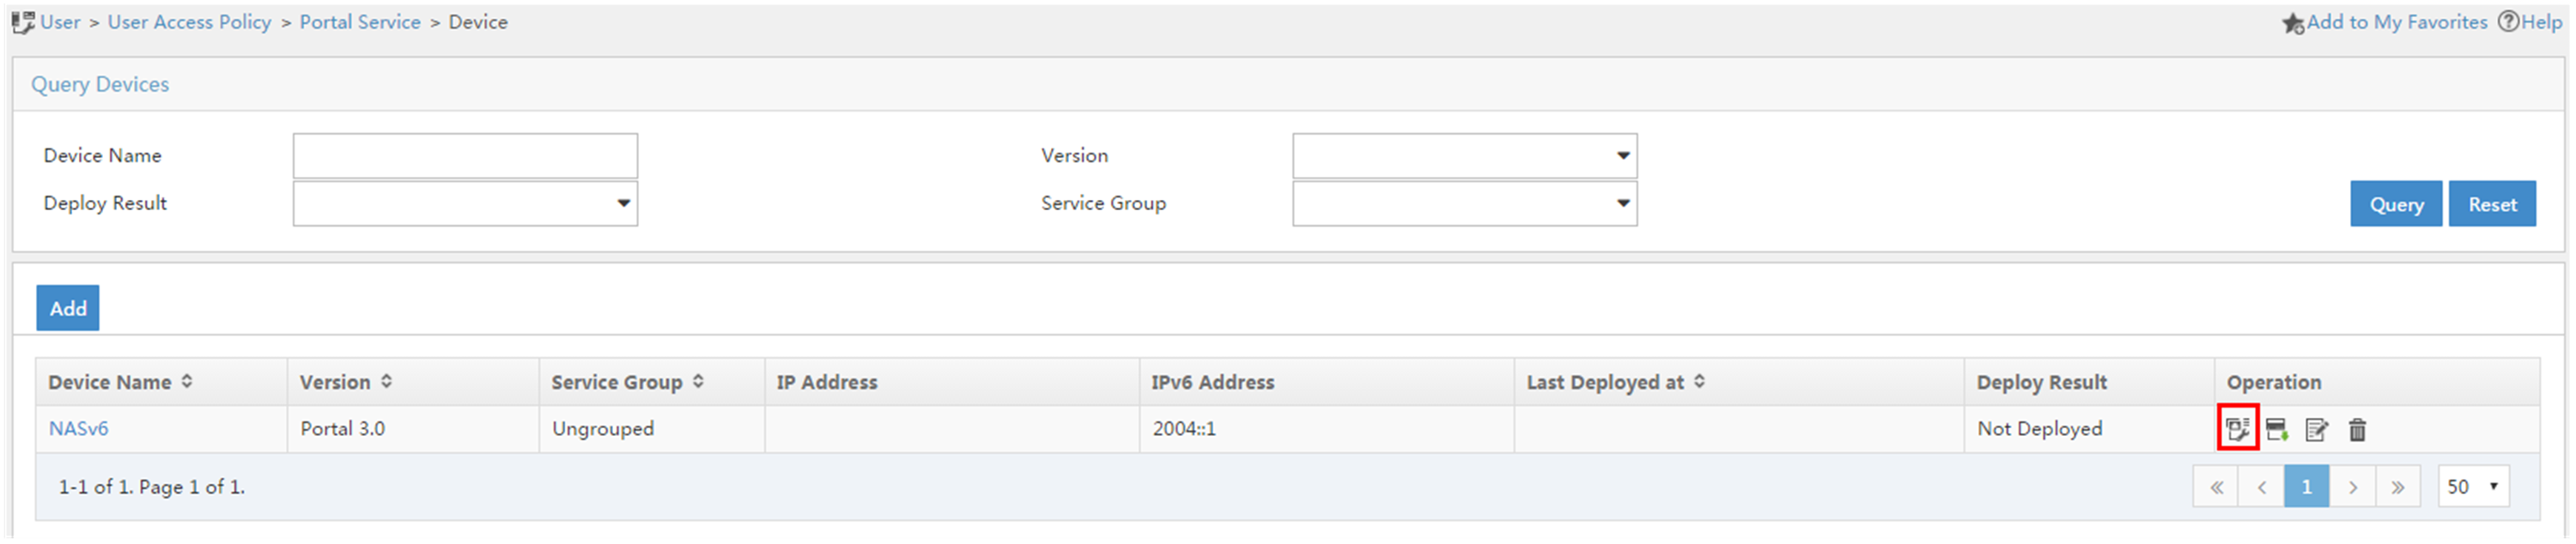
Task: Click the Add to My Favorites star icon
Action: pos(2293,23)
